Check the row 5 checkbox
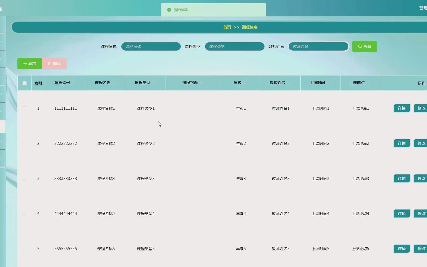 [24, 249]
